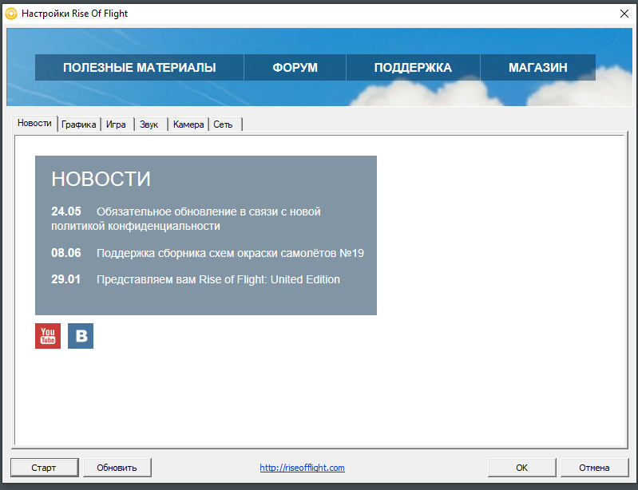The image size is (638, 490).
Task: Go to the Сеть tab
Action: [x=223, y=124]
